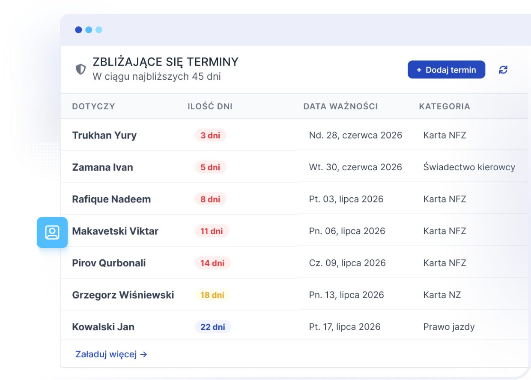Sort by the ILOŚĆ DNI column header
This screenshot has width=531, height=380.
210,106
